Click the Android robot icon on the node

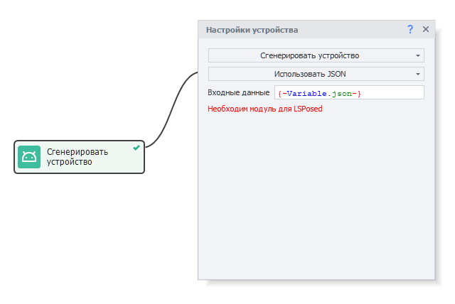pyautogui.click(x=29, y=157)
